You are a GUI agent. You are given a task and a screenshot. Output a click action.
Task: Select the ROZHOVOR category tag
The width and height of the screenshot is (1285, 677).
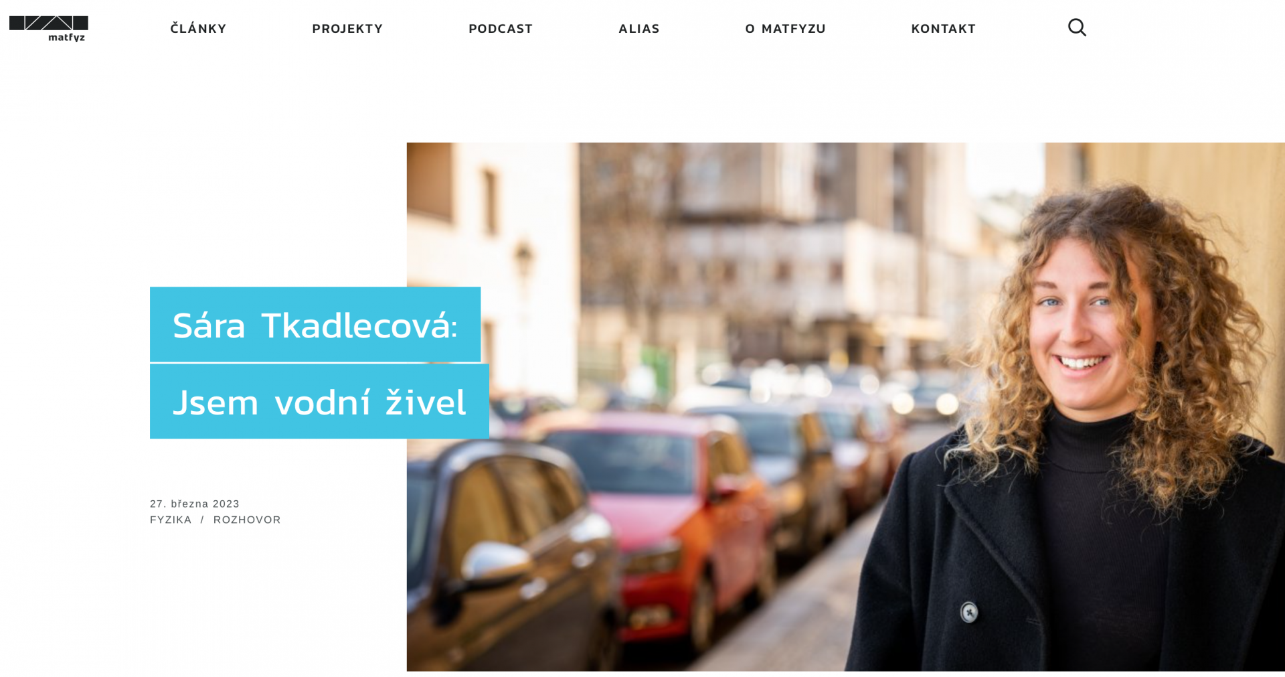[247, 520]
